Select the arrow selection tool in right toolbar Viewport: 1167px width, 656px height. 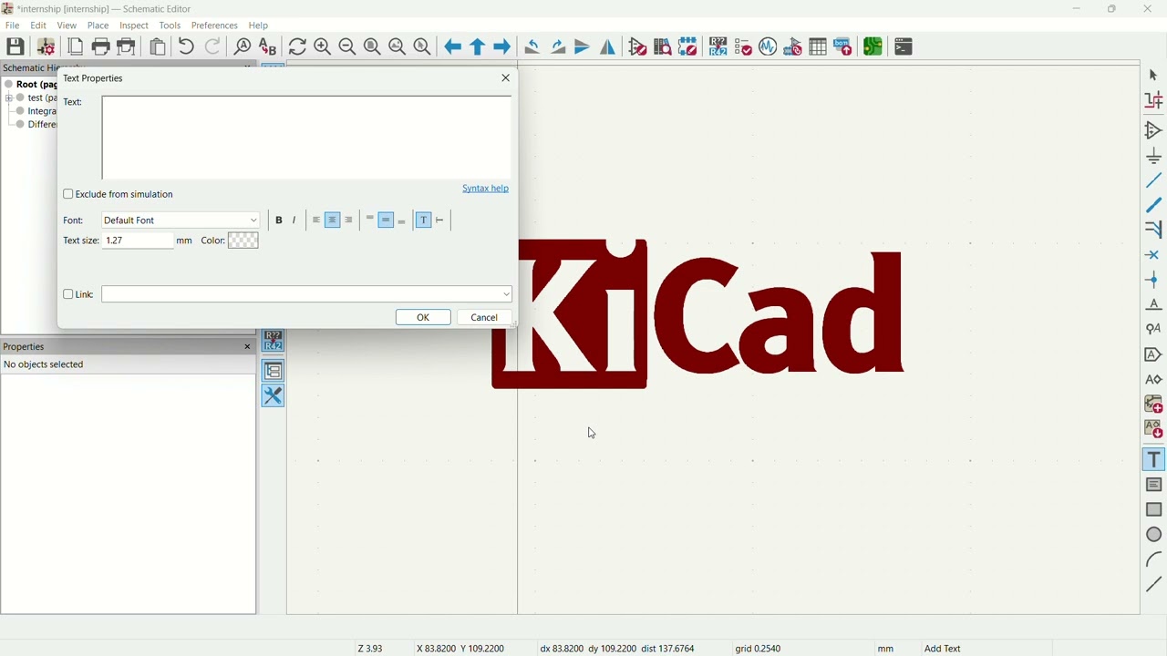pyautogui.click(x=1154, y=76)
